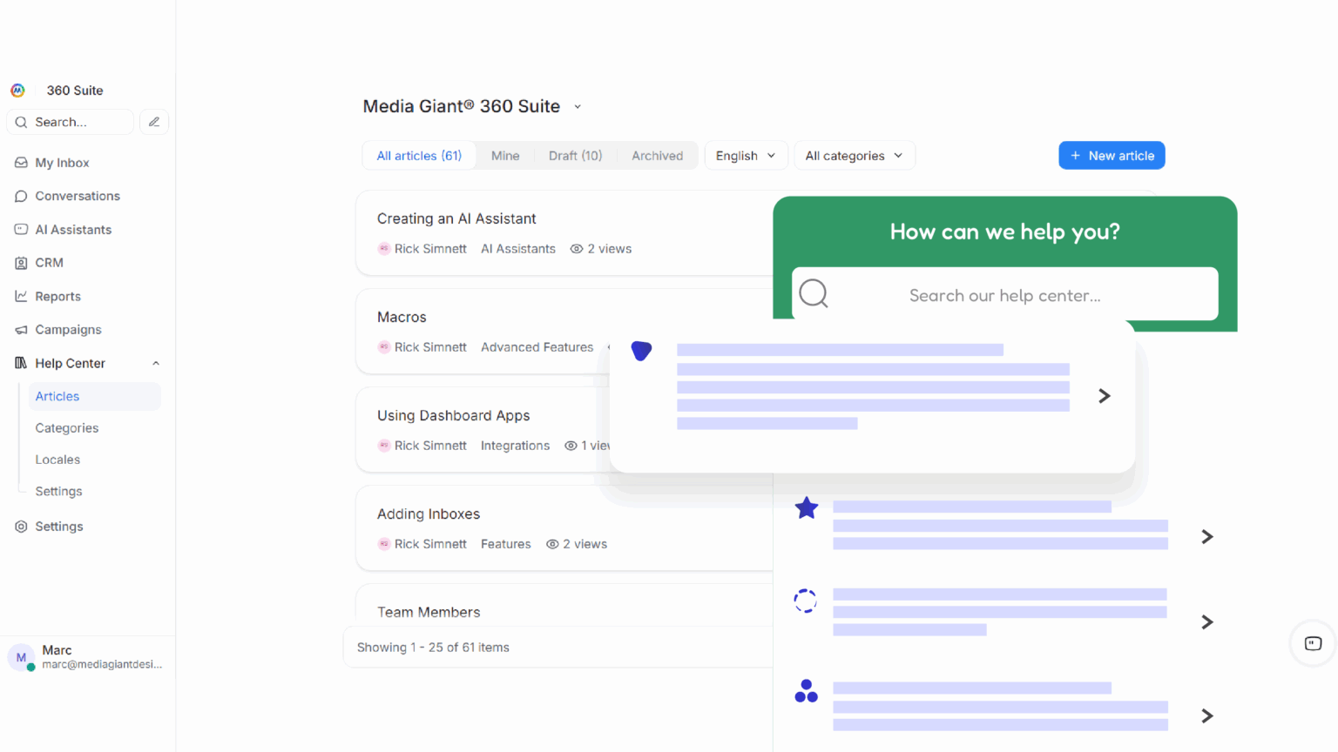Select the Archived articles tab
This screenshot has height=752, width=1338.
tap(657, 156)
